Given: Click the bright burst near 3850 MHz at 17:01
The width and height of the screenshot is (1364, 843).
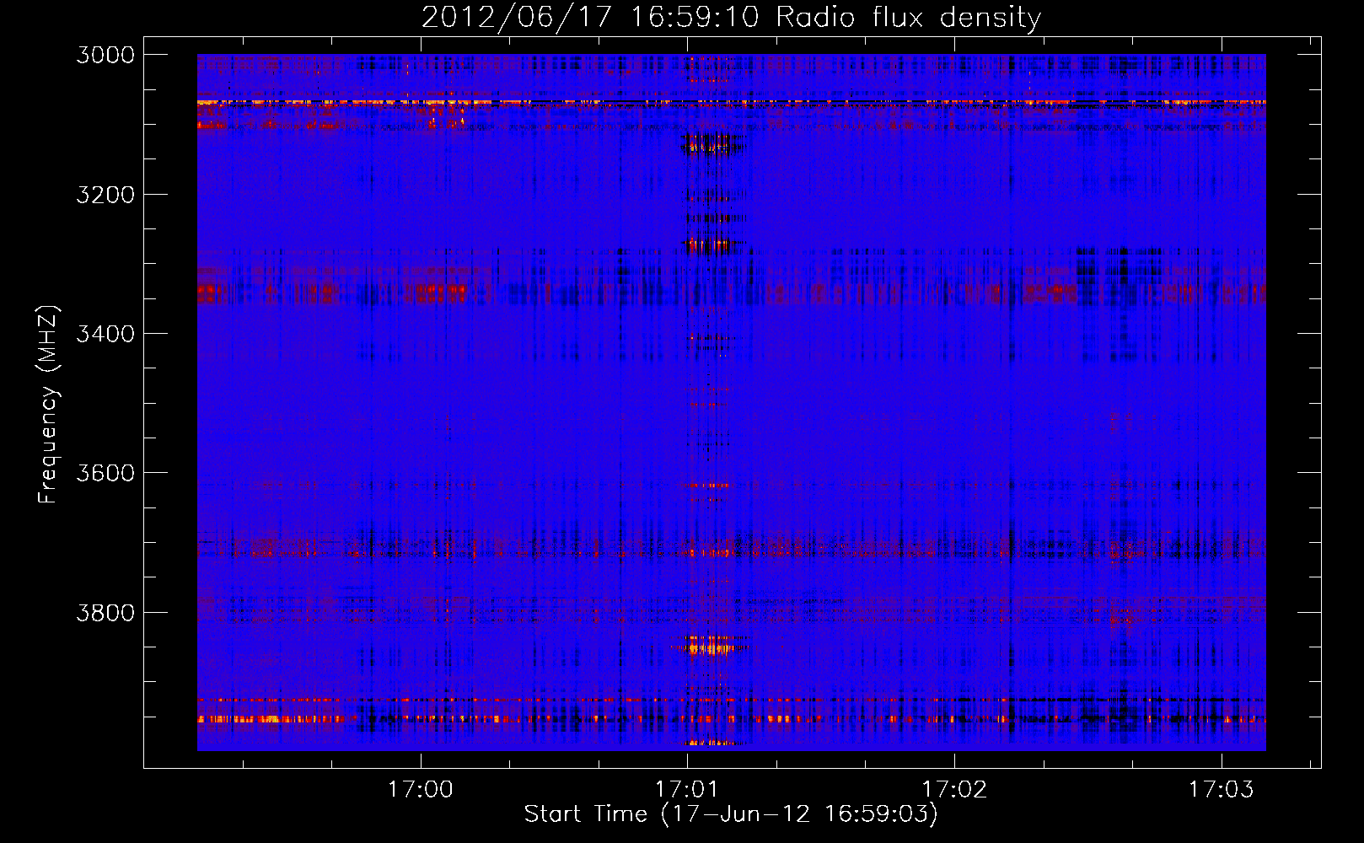Looking at the screenshot, I should (x=710, y=647).
